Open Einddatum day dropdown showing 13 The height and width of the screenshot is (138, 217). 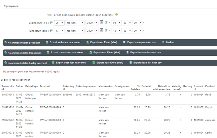pos(59,31)
